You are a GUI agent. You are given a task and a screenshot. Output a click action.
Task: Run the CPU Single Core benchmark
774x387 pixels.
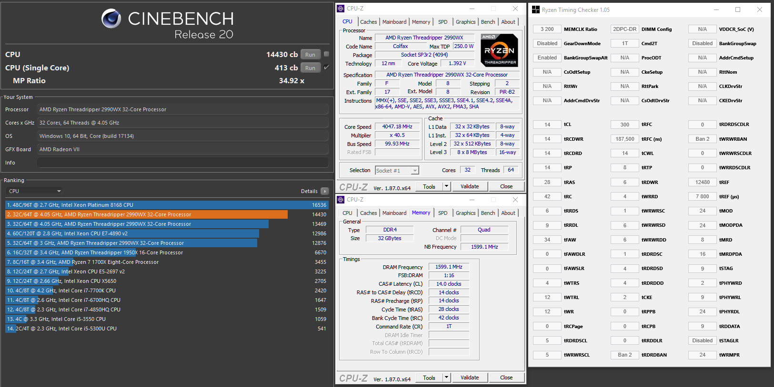pyautogui.click(x=310, y=68)
